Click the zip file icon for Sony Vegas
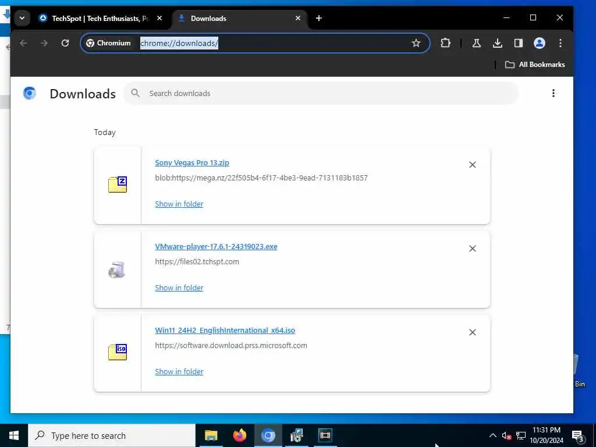The image size is (596, 447). [x=118, y=185]
